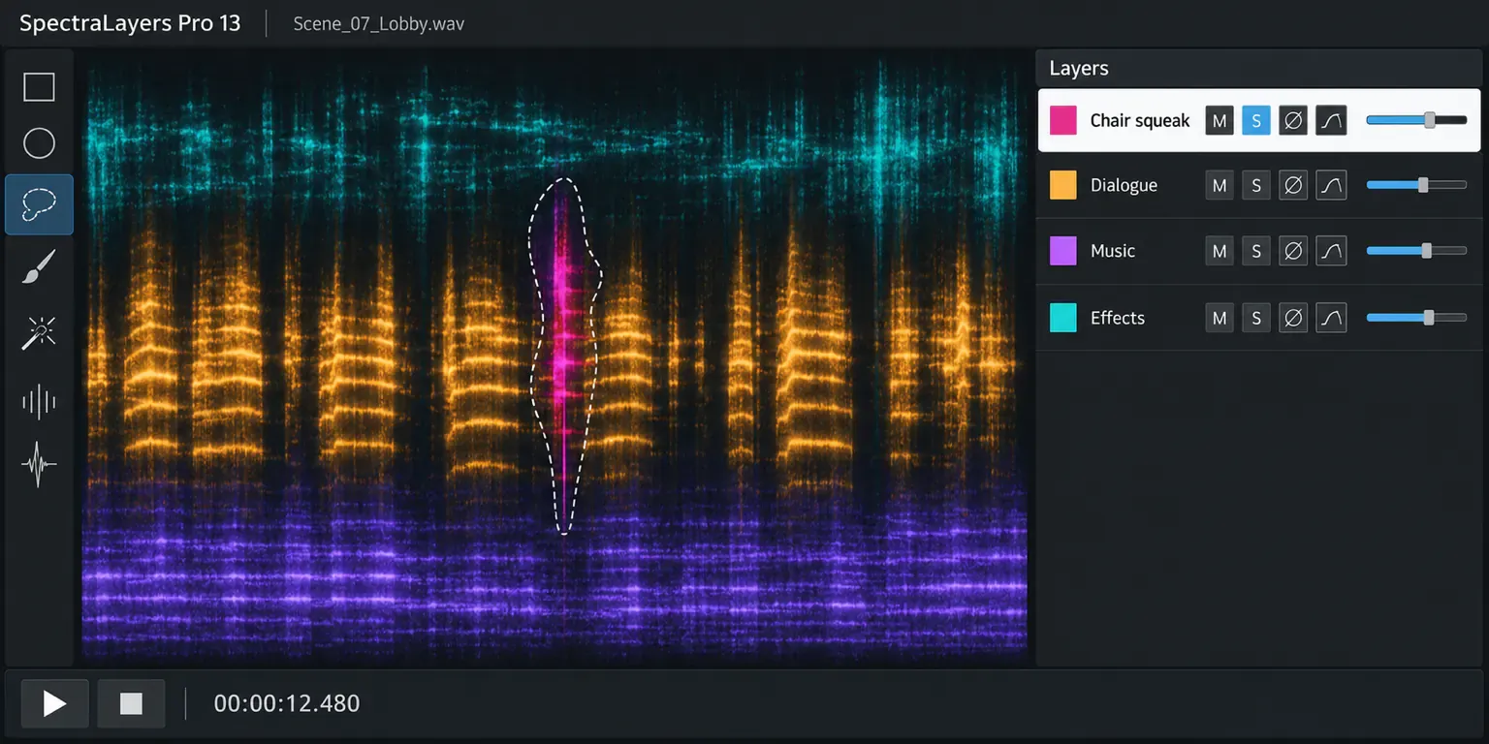Image resolution: width=1489 pixels, height=744 pixels.
Task: Click the Chair squeak pink color swatch
Action: point(1063,120)
